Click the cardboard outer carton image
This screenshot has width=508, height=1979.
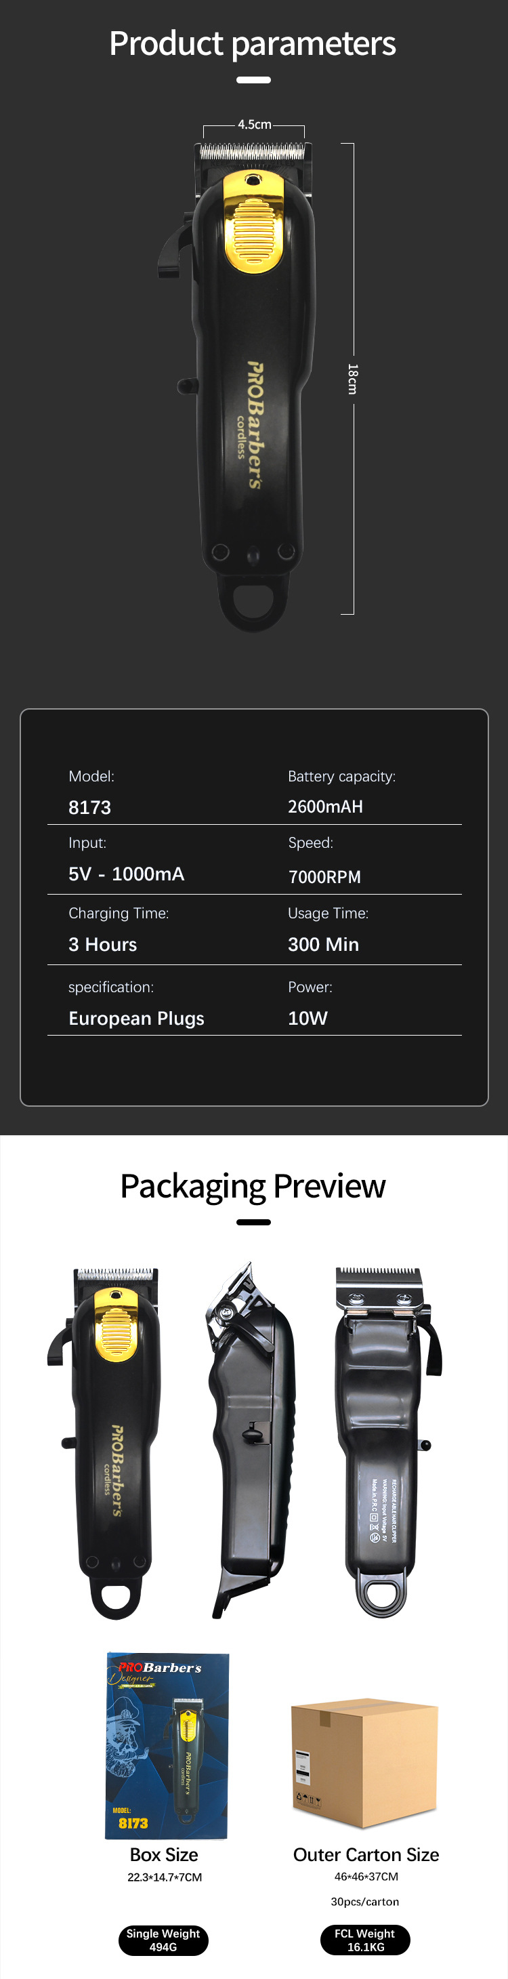364,1762
